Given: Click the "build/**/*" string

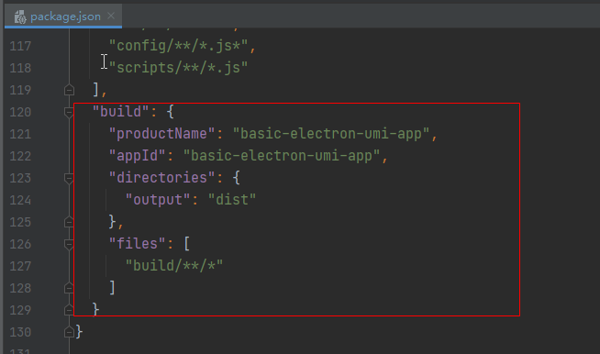Looking at the screenshot, I should point(174,266).
